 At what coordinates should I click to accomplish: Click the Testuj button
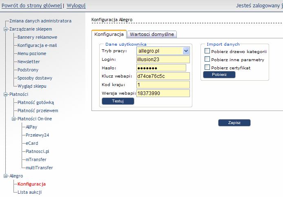click(118, 101)
